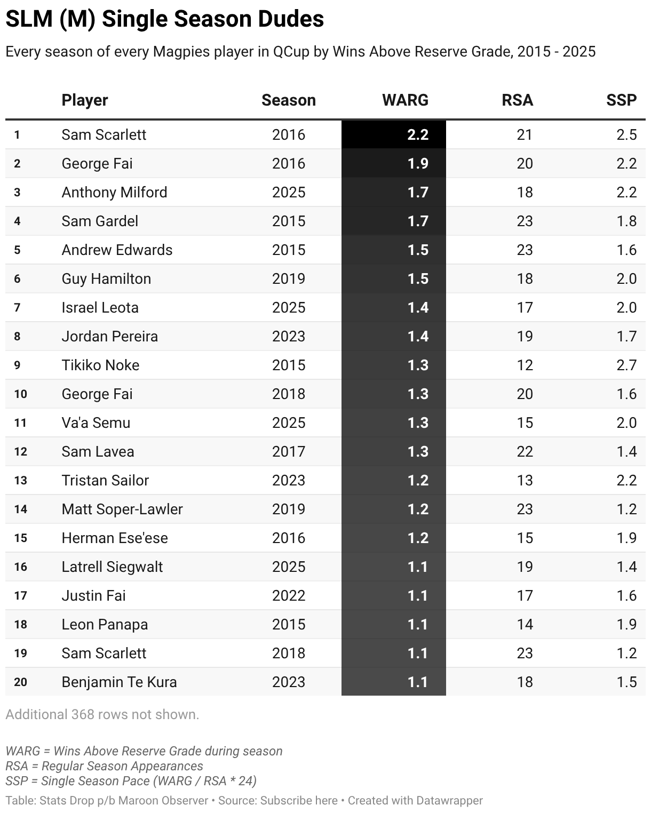
Task: Select the Justin Fai 2022 season cell
Action: pos(289,595)
